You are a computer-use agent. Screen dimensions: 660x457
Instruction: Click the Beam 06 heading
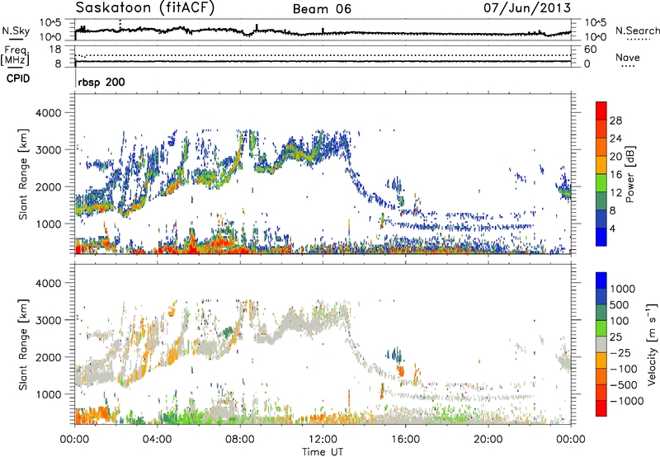click(x=322, y=9)
